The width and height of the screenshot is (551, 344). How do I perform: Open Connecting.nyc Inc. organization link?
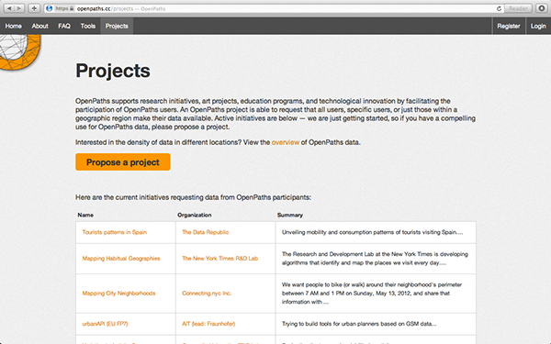pos(207,294)
